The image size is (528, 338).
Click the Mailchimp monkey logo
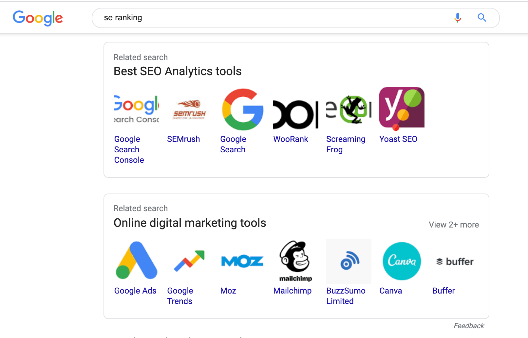click(296, 261)
